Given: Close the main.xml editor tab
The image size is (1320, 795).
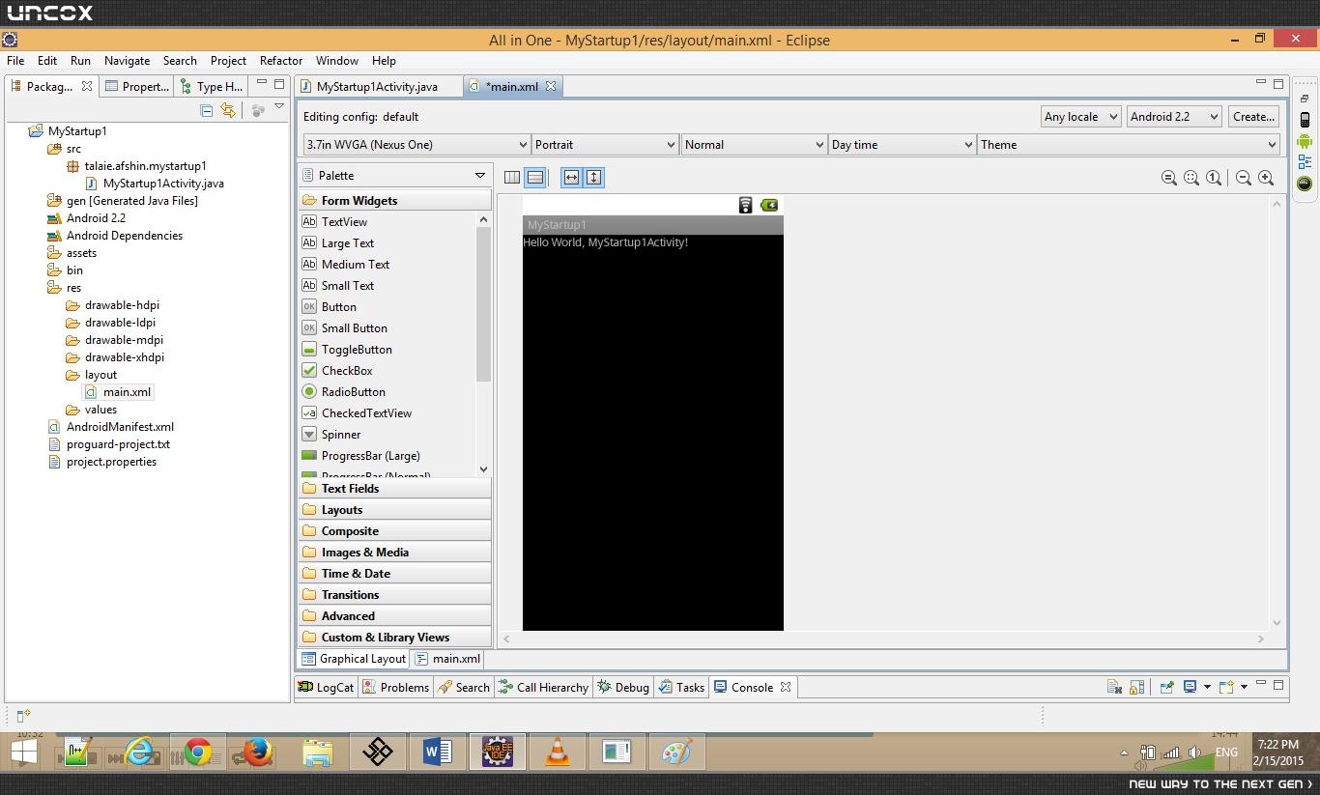Looking at the screenshot, I should click(x=551, y=87).
